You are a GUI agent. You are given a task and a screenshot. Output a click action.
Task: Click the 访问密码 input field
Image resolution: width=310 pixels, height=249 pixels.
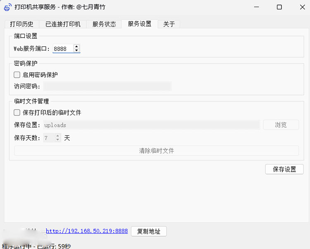click(x=107, y=86)
